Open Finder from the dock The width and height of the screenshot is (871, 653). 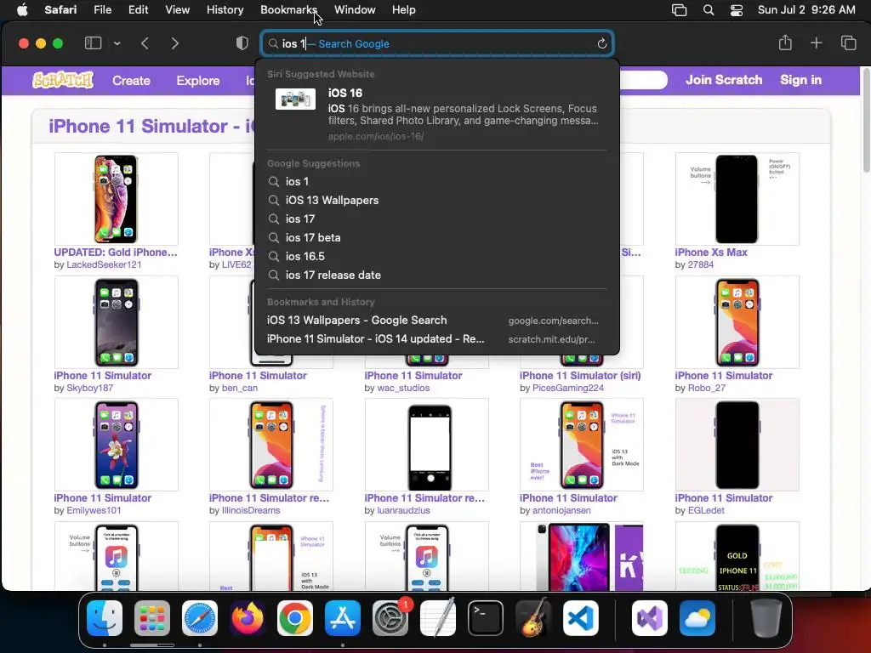coord(105,618)
